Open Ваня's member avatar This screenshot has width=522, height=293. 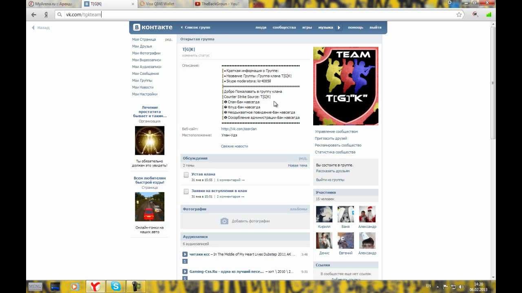346,214
